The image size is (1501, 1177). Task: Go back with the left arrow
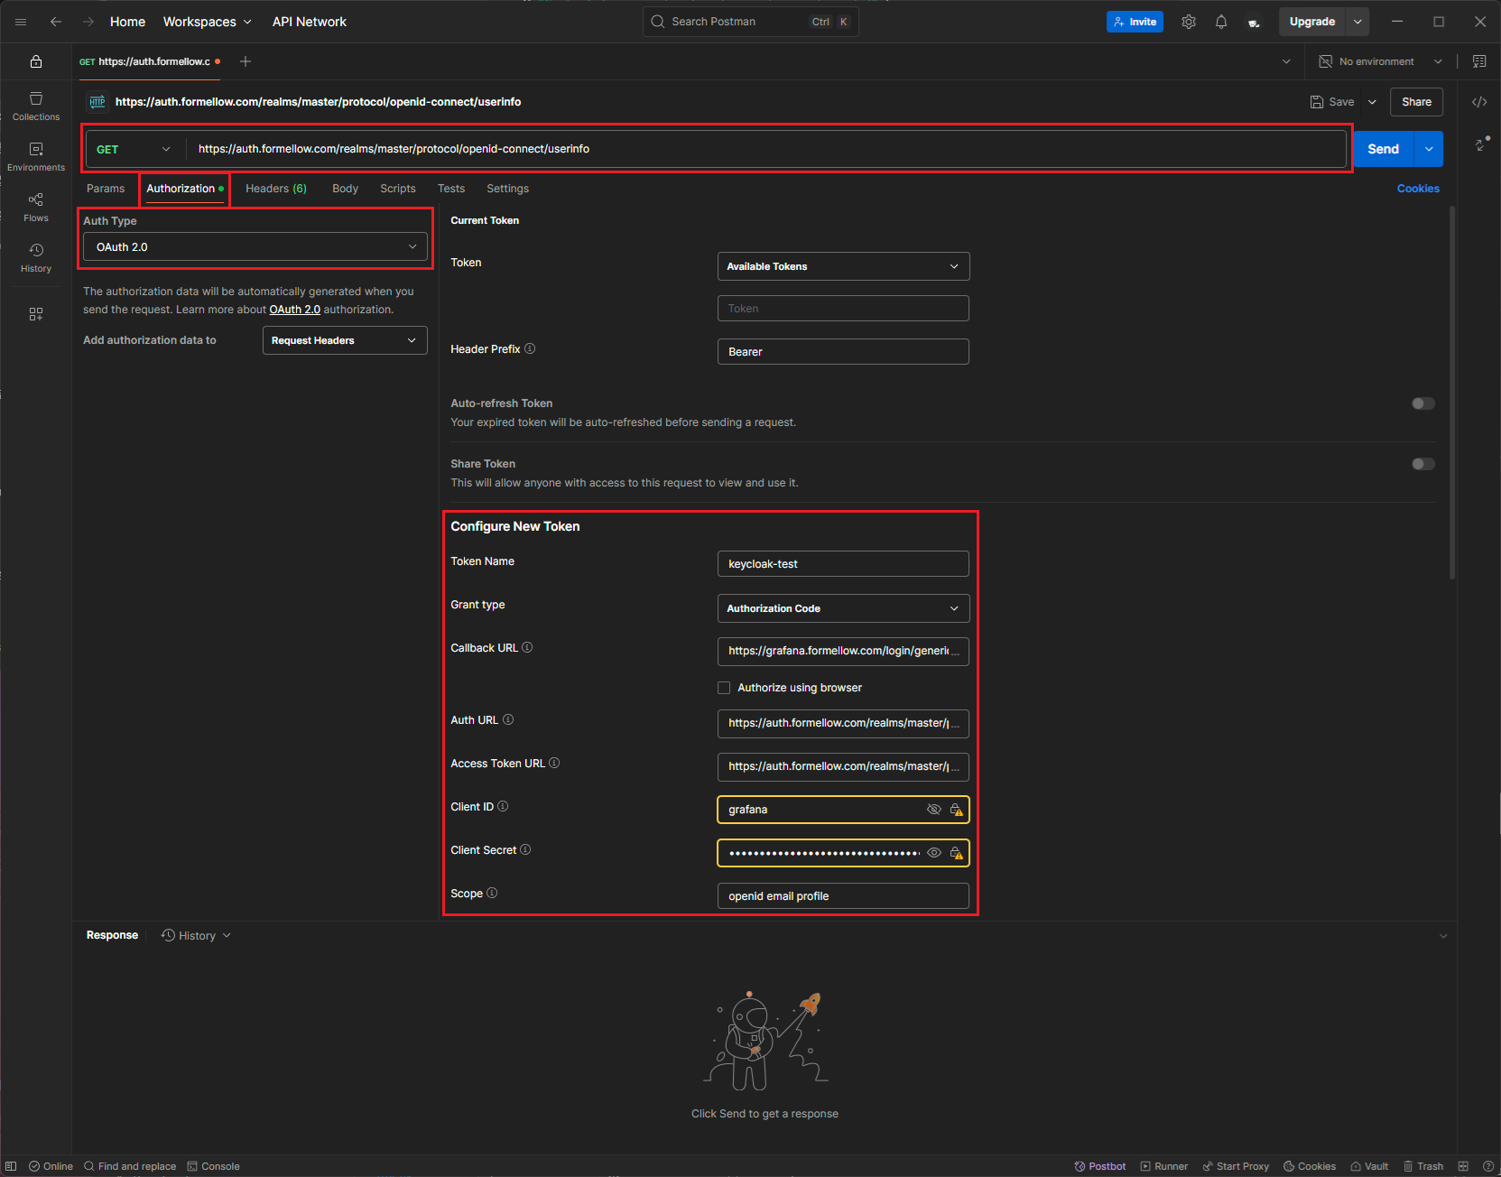[x=56, y=22]
